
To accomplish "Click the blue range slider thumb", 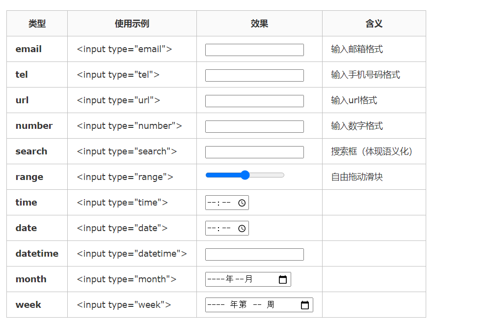I will (x=245, y=175).
